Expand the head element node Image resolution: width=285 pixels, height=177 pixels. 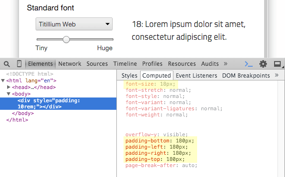pos(9,87)
